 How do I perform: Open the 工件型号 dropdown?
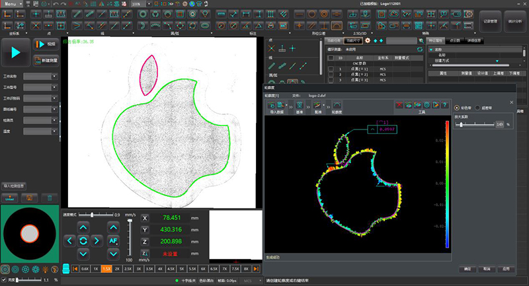(x=54, y=87)
